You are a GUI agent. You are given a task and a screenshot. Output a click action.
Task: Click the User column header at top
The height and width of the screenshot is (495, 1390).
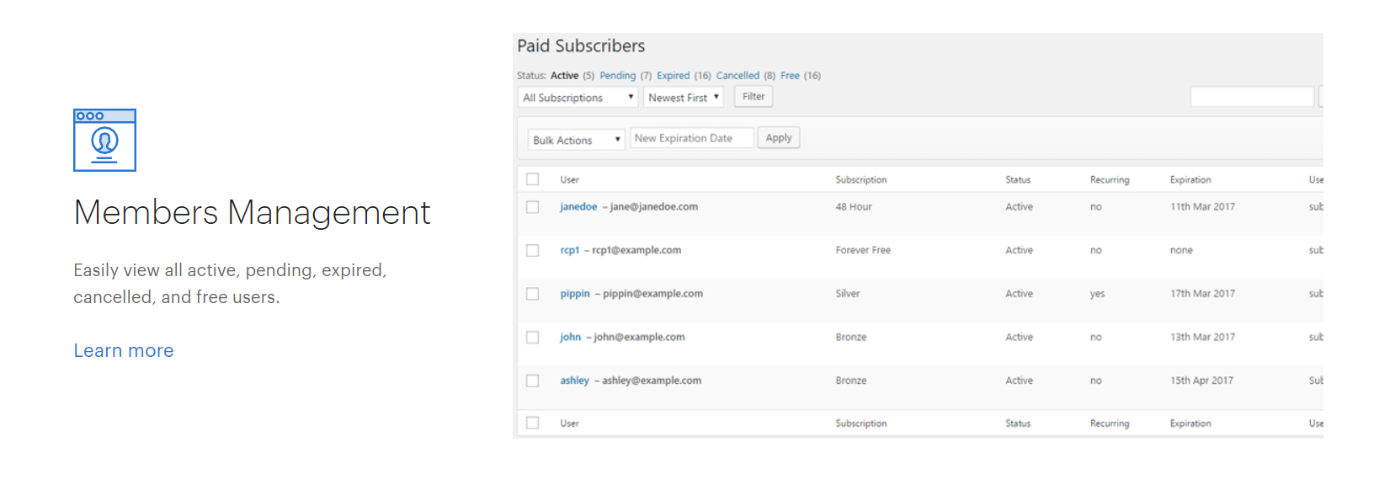click(570, 180)
